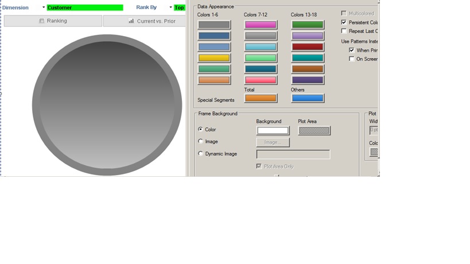Open the Plot border color swatch
The image size is (470, 264).
[x=374, y=152]
